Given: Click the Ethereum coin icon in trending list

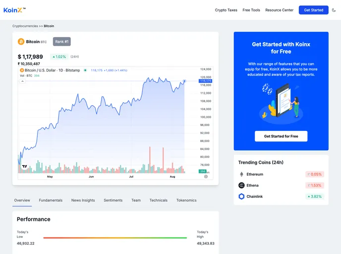Looking at the screenshot, I should pos(241,174).
